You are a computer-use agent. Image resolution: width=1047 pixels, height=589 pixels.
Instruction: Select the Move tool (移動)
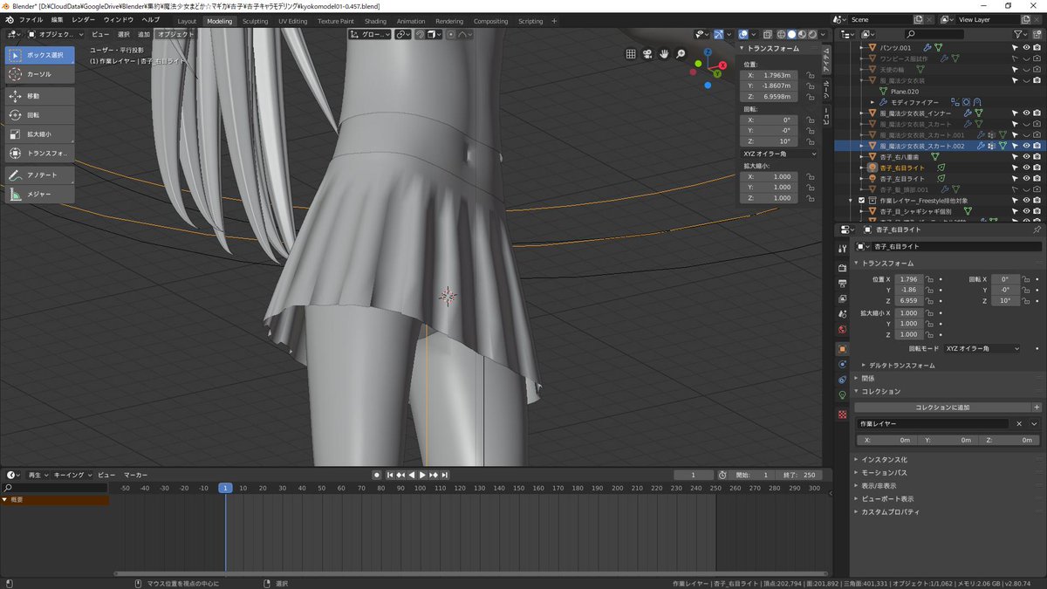coord(40,96)
